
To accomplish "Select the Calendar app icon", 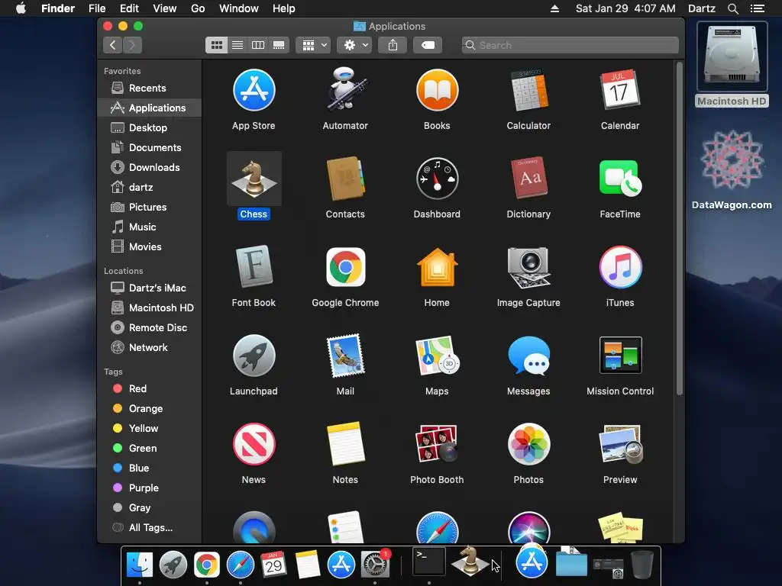I will pos(620,90).
